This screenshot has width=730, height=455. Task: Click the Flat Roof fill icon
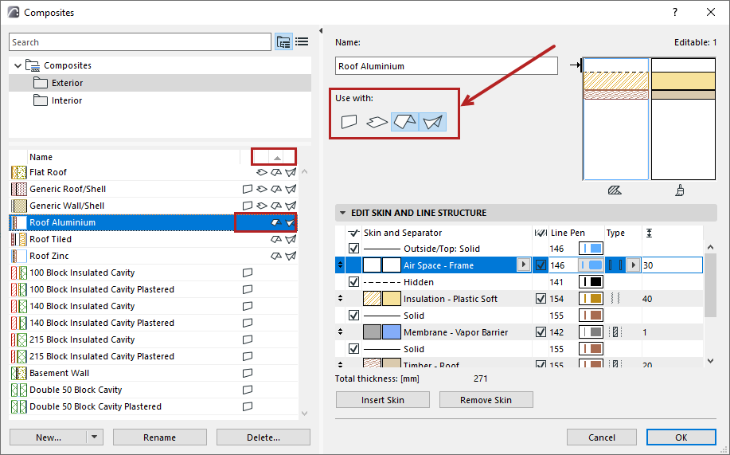pyautogui.click(x=18, y=172)
